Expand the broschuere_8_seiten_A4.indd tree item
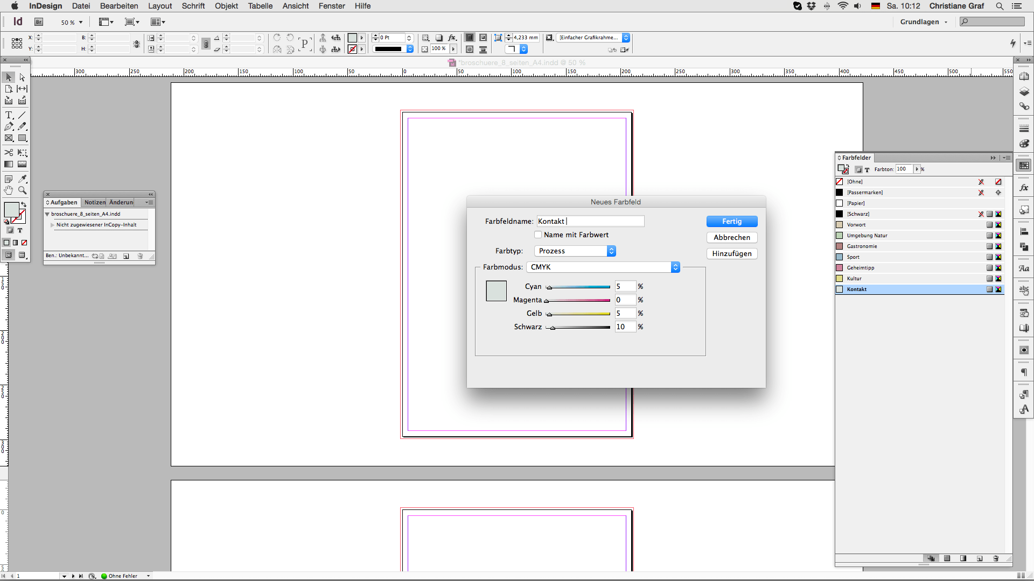 coord(47,214)
